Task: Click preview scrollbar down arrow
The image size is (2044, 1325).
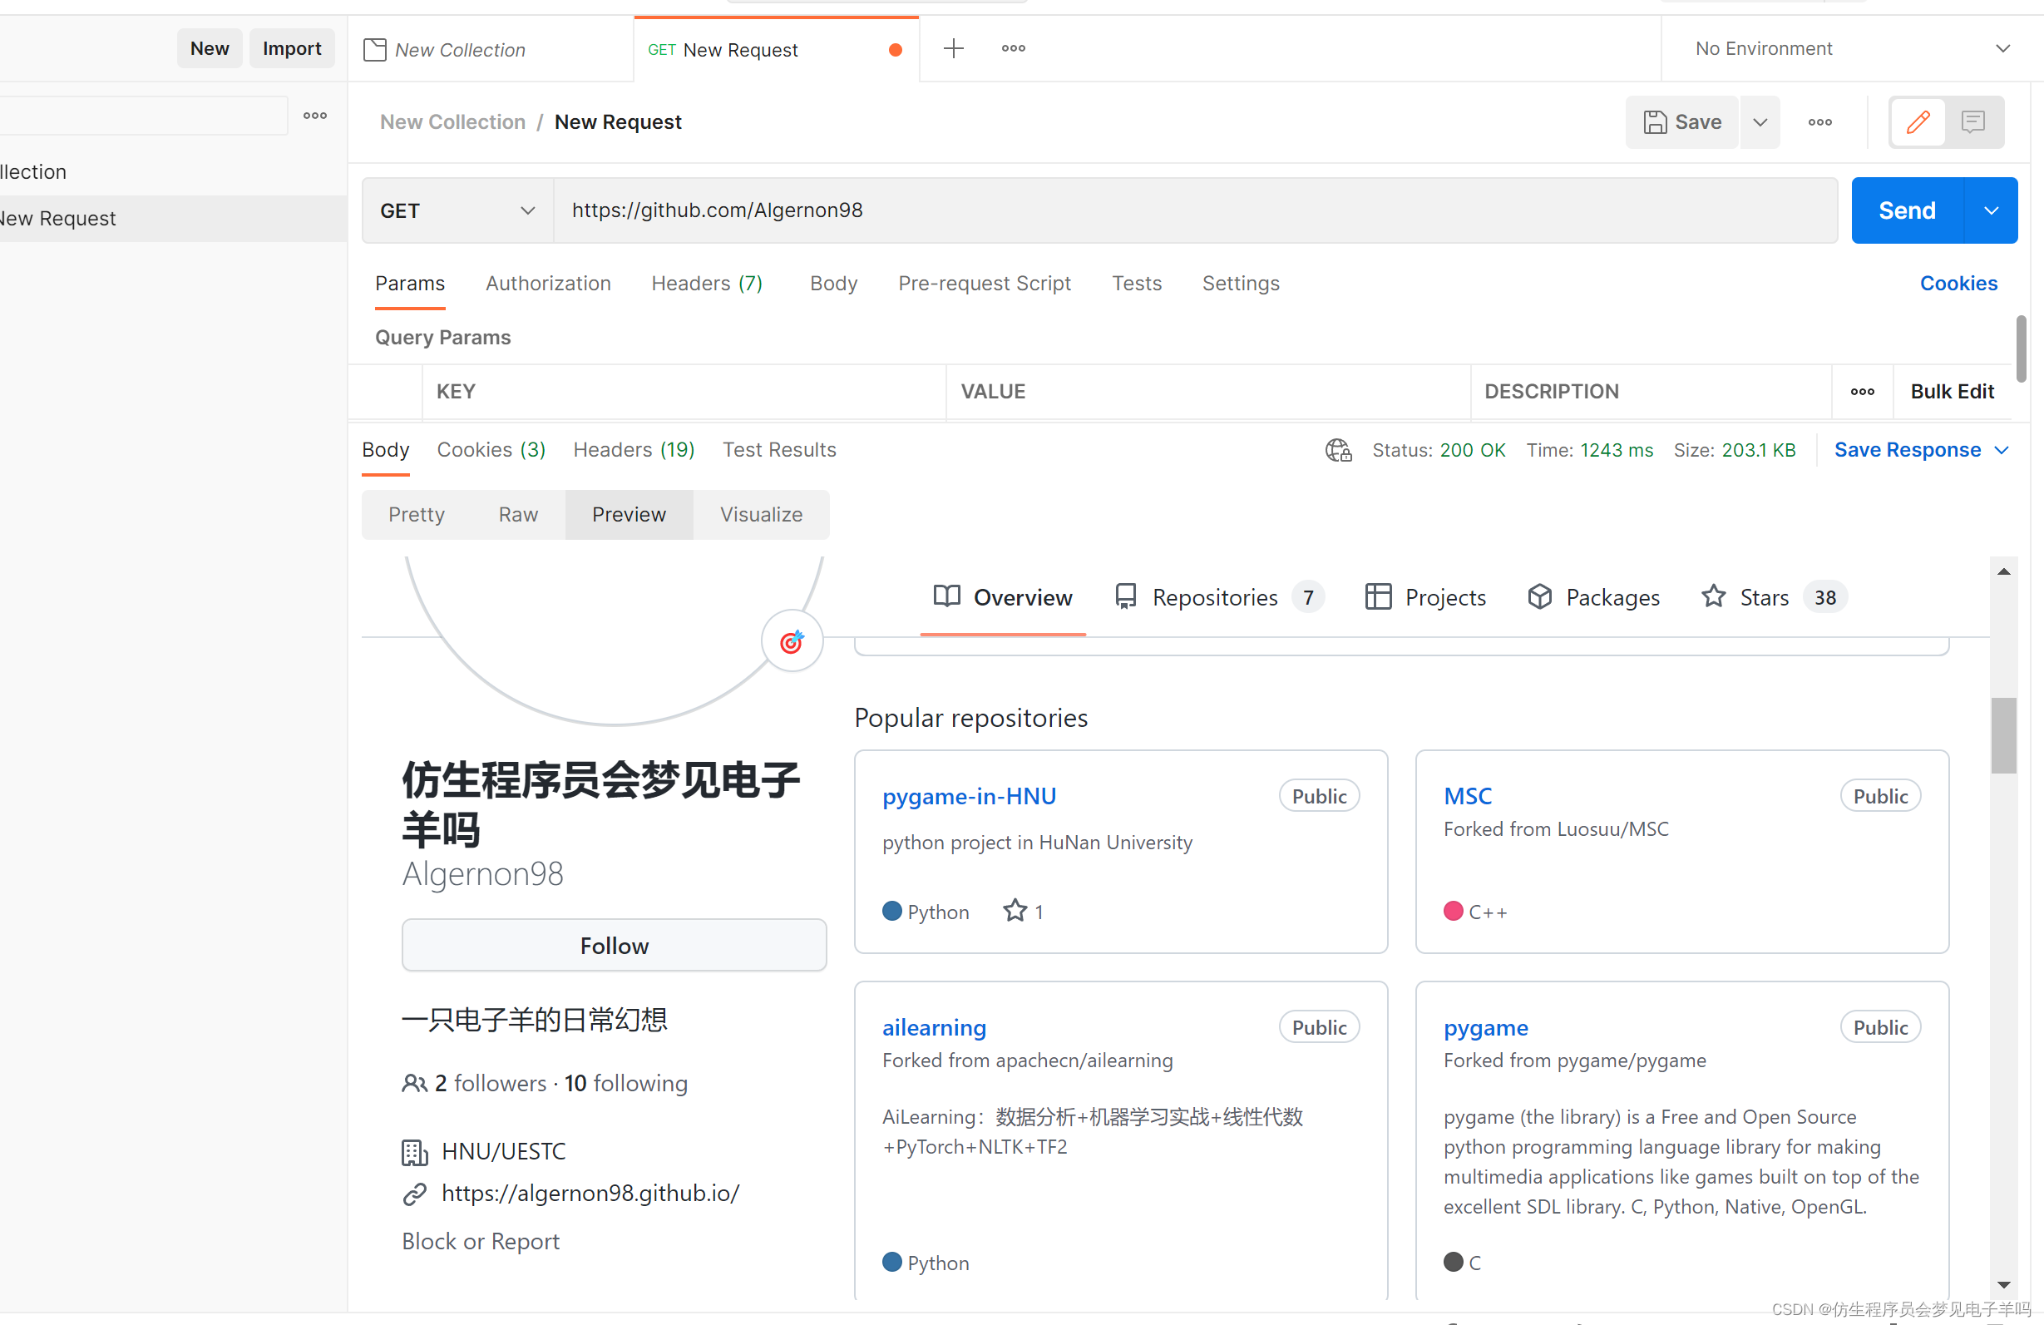Action: (2003, 1287)
